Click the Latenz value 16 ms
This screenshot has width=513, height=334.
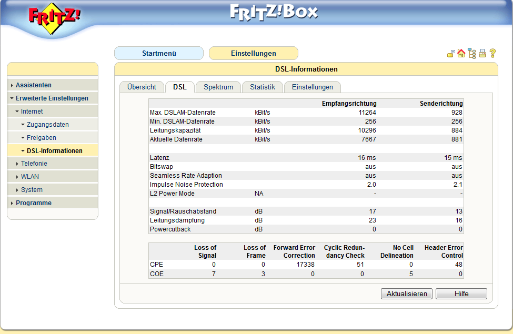367,157
